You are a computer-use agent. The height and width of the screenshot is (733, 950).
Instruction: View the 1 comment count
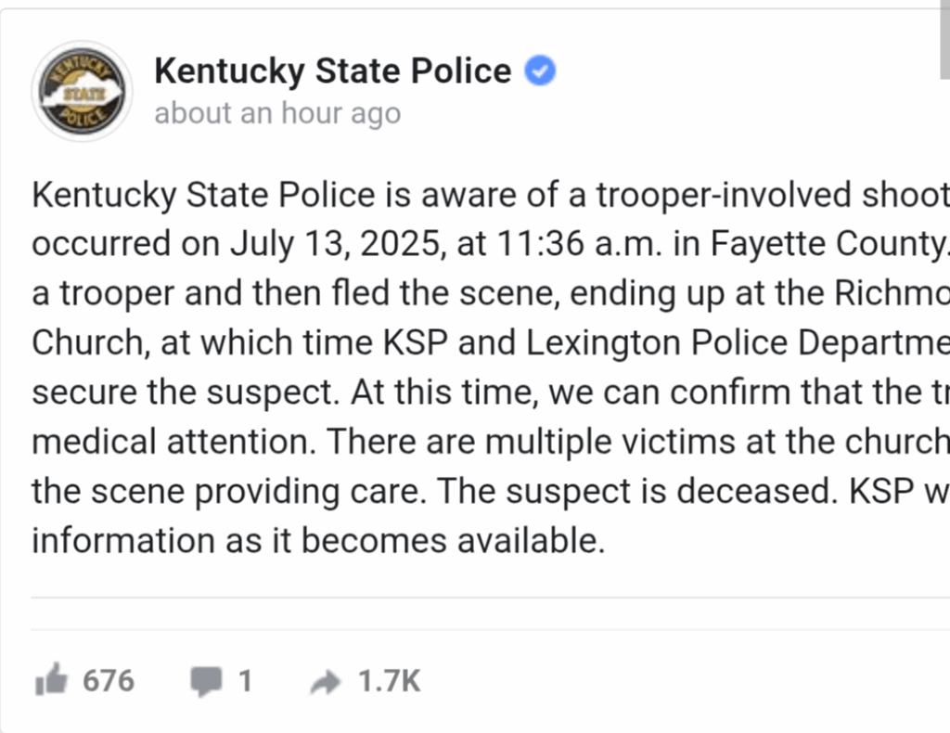point(245,681)
